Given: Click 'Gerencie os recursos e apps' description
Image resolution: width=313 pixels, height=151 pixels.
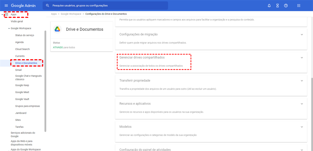Looking at the screenshot, I should (161, 112).
